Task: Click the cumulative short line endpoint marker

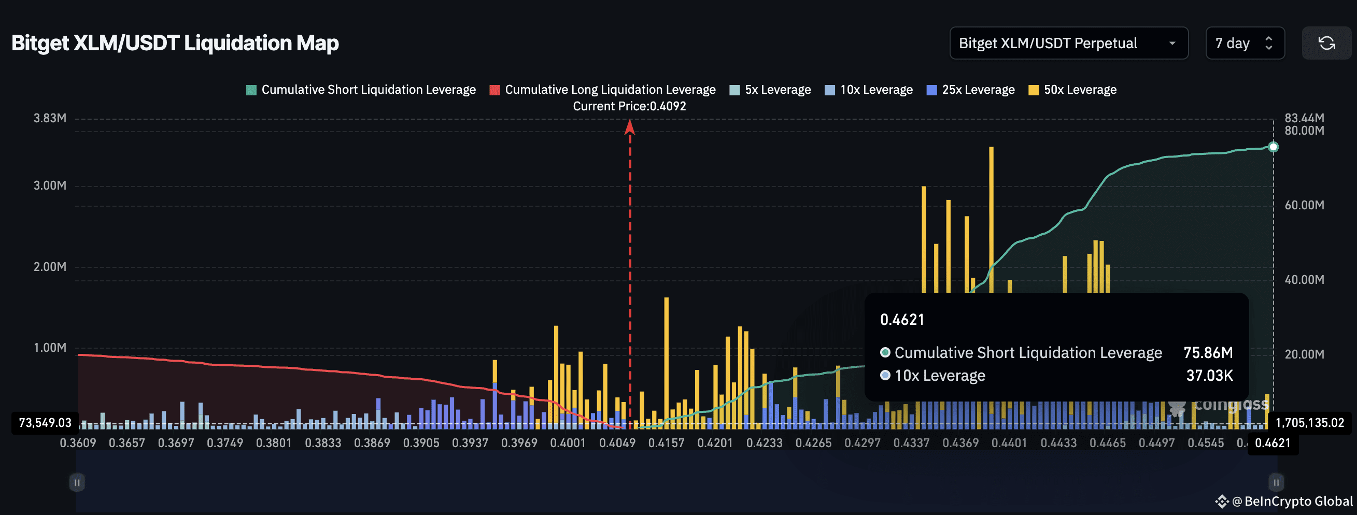Action: pos(1273,147)
